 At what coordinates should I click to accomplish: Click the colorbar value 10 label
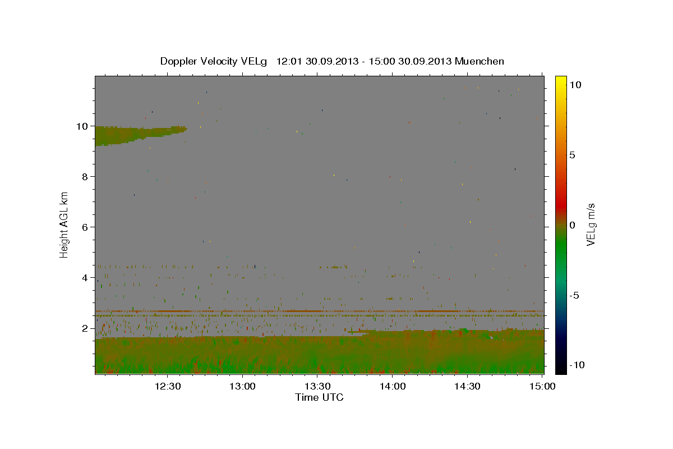pyautogui.click(x=575, y=85)
